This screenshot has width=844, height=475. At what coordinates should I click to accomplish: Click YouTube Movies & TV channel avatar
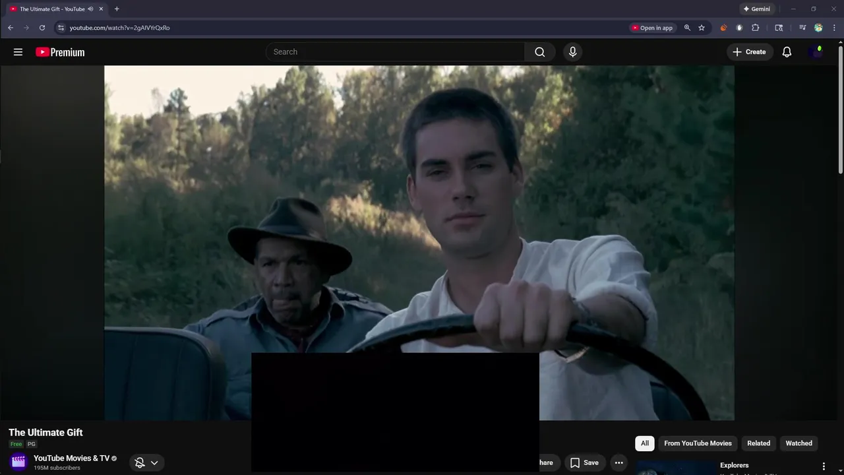[x=18, y=462]
